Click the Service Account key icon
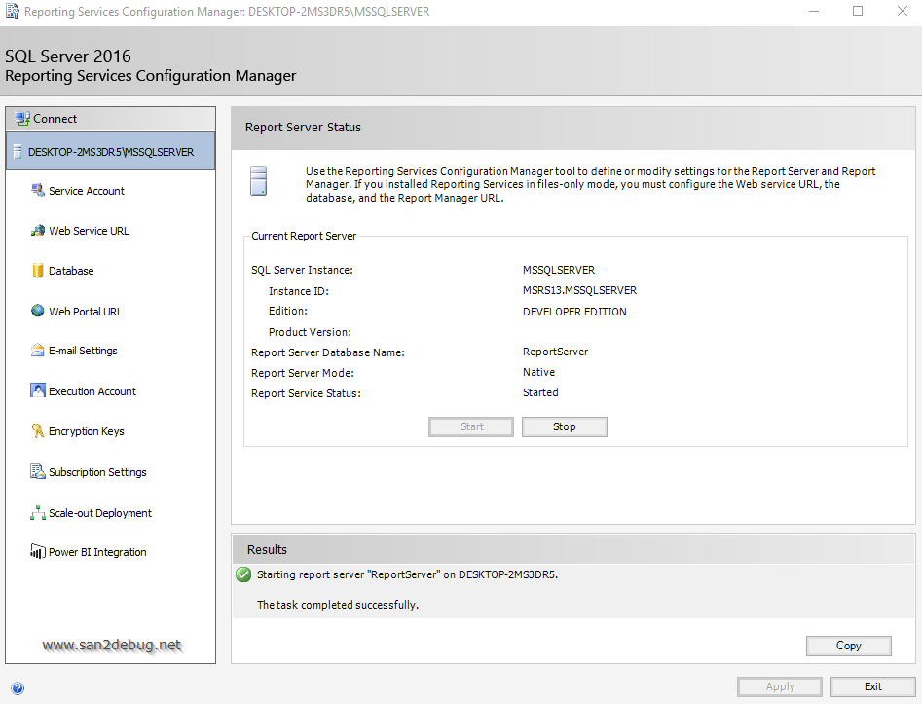922x704 pixels. pos(38,190)
